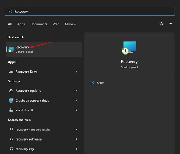Switch to the Apps filter tab
This screenshot has height=154, width=180.
coord(21,24)
